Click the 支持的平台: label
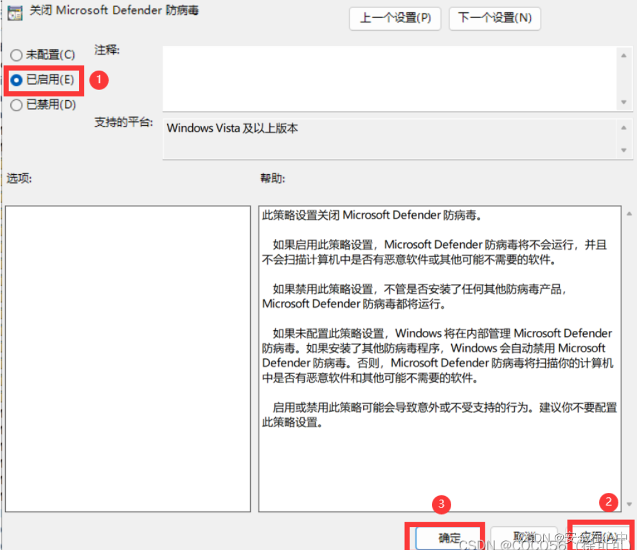This screenshot has width=637, height=550. (x=124, y=122)
